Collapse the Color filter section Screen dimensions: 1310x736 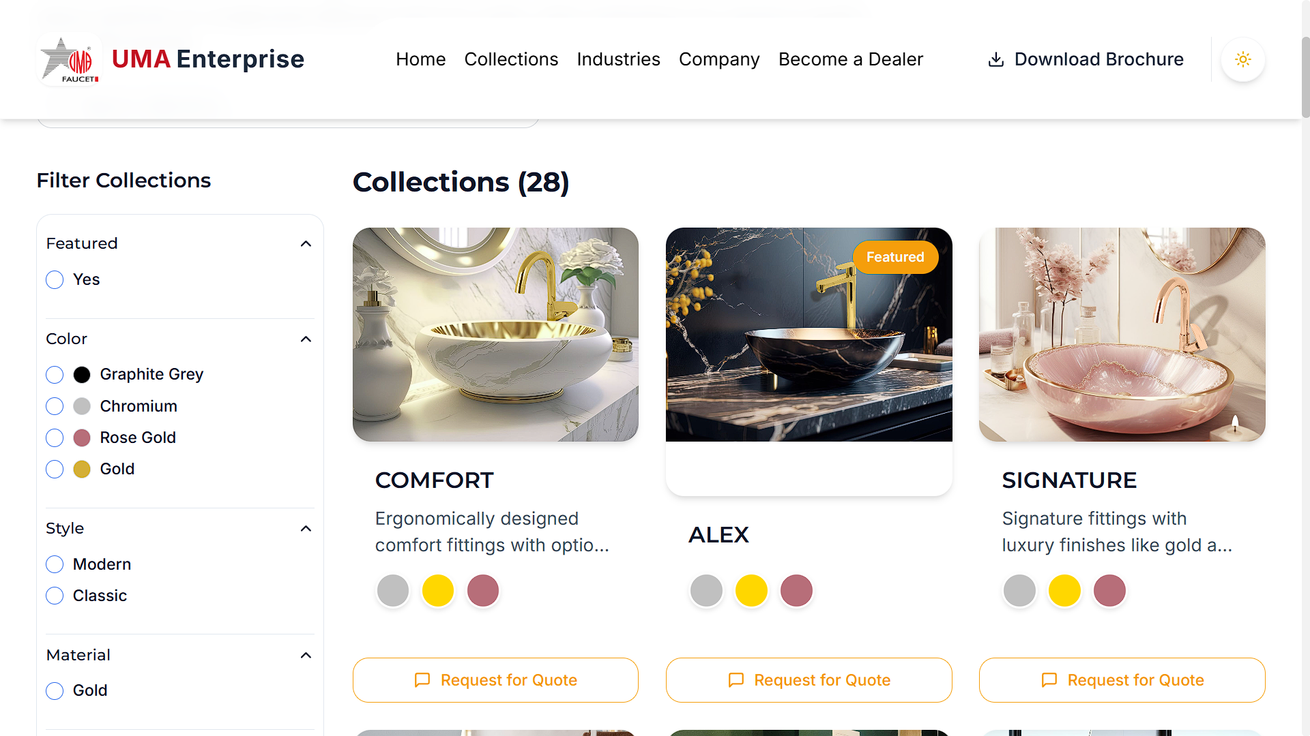point(306,339)
